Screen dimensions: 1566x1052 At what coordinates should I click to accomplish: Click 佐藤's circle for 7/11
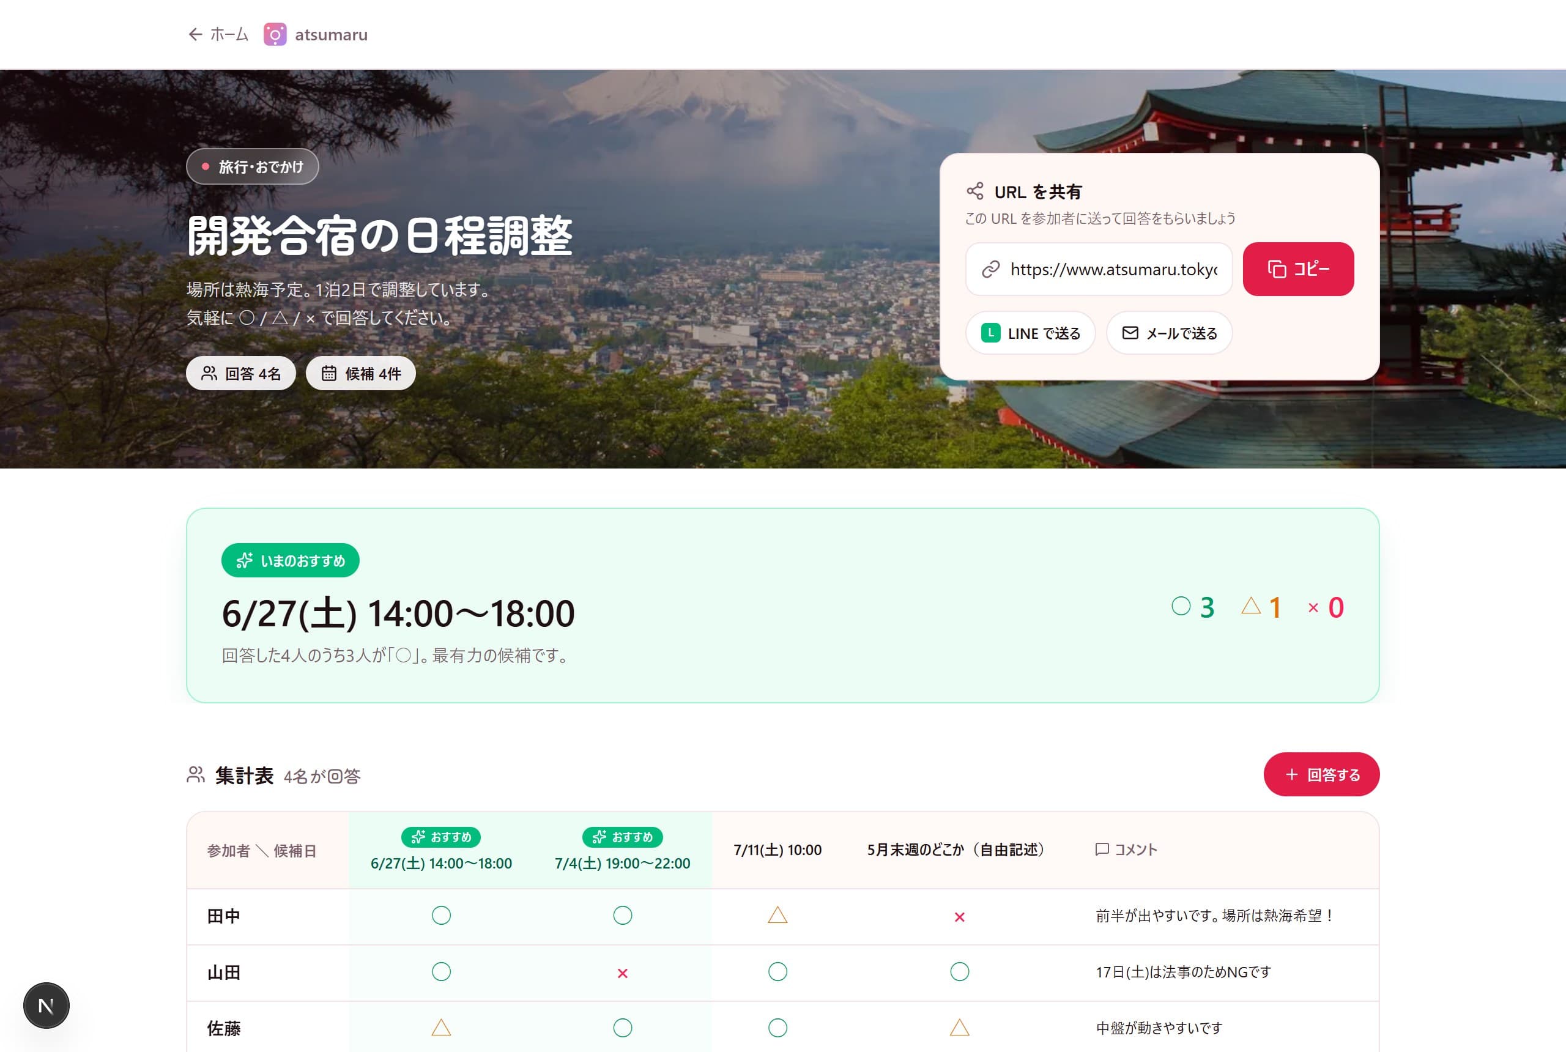[x=777, y=1029]
